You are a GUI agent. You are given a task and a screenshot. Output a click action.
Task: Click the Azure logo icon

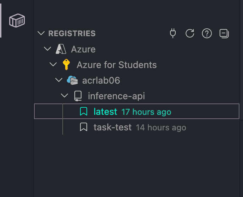(x=61, y=49)
